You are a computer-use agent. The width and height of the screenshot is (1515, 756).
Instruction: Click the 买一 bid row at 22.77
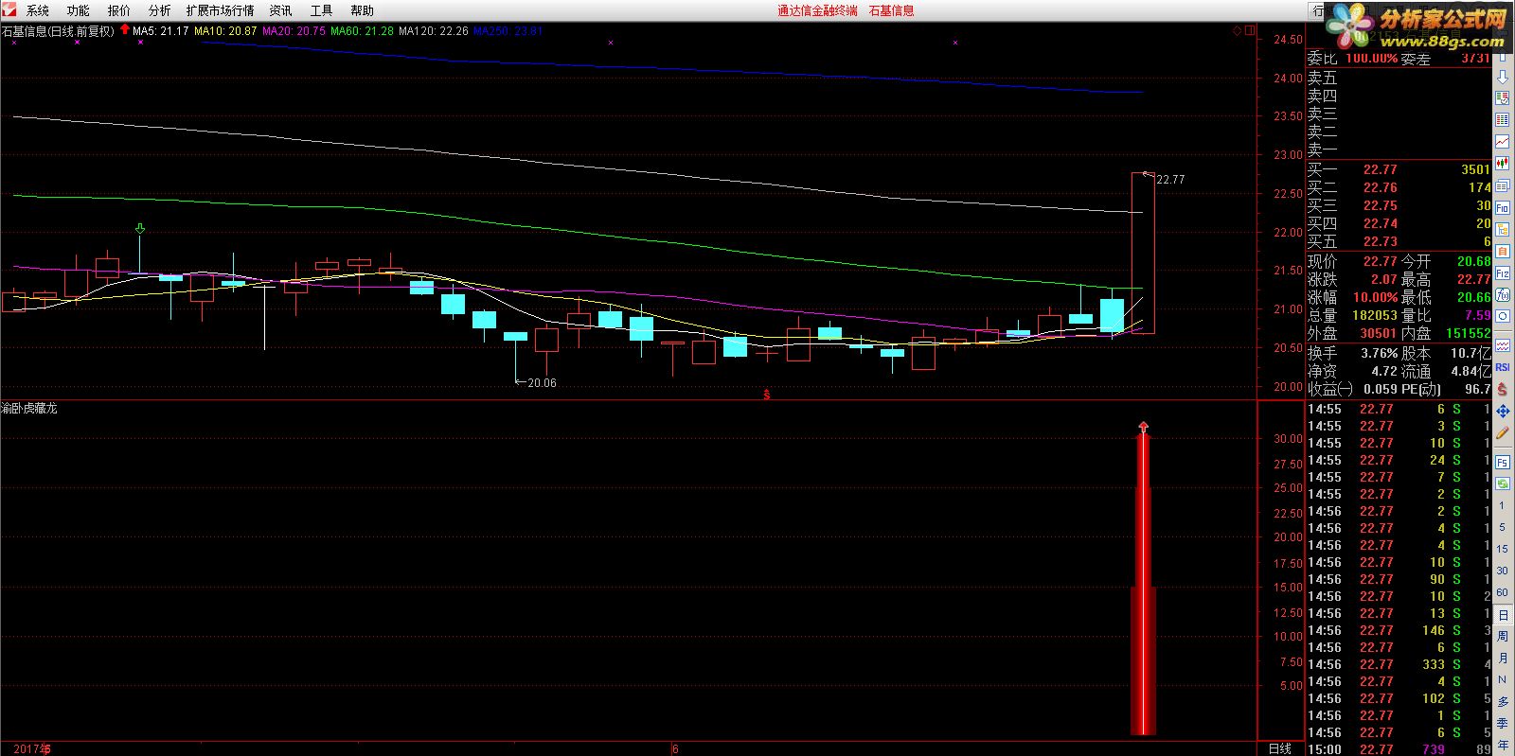(1399, 169)
